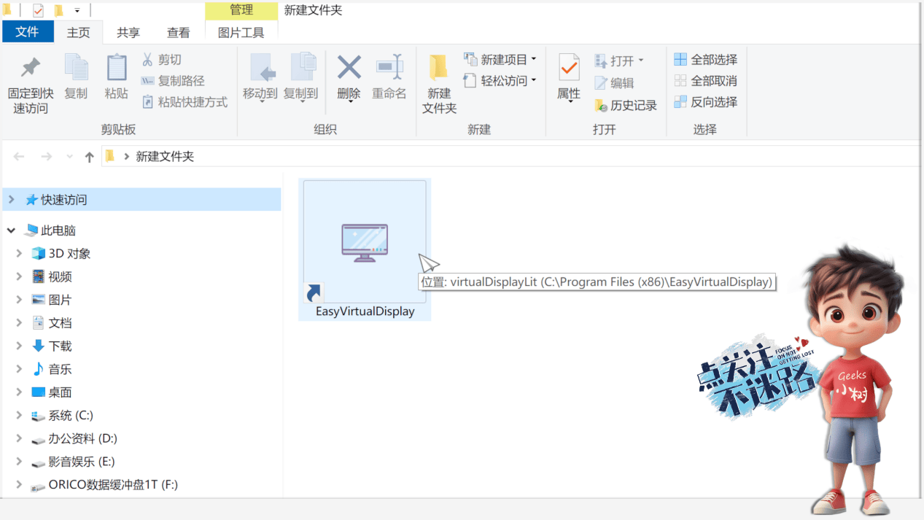Click the Properties (属性) checkmark icon

(x=569, y=68)
